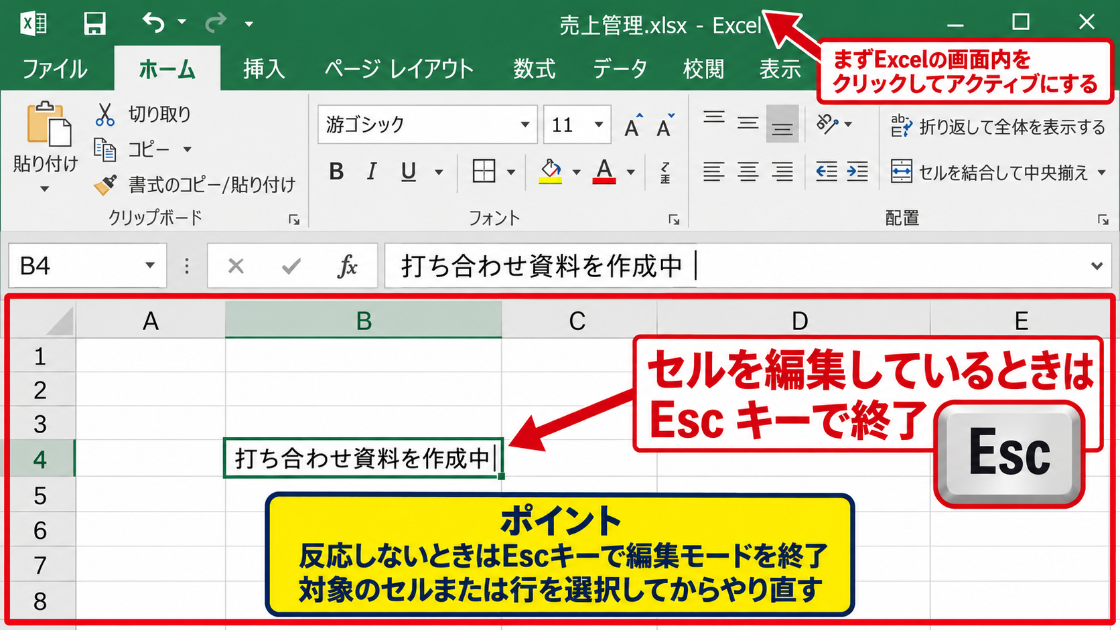Expand the 貼り付け options arrow
The height and width of the screenshot is (630, 1120).
tap(45, 189)
